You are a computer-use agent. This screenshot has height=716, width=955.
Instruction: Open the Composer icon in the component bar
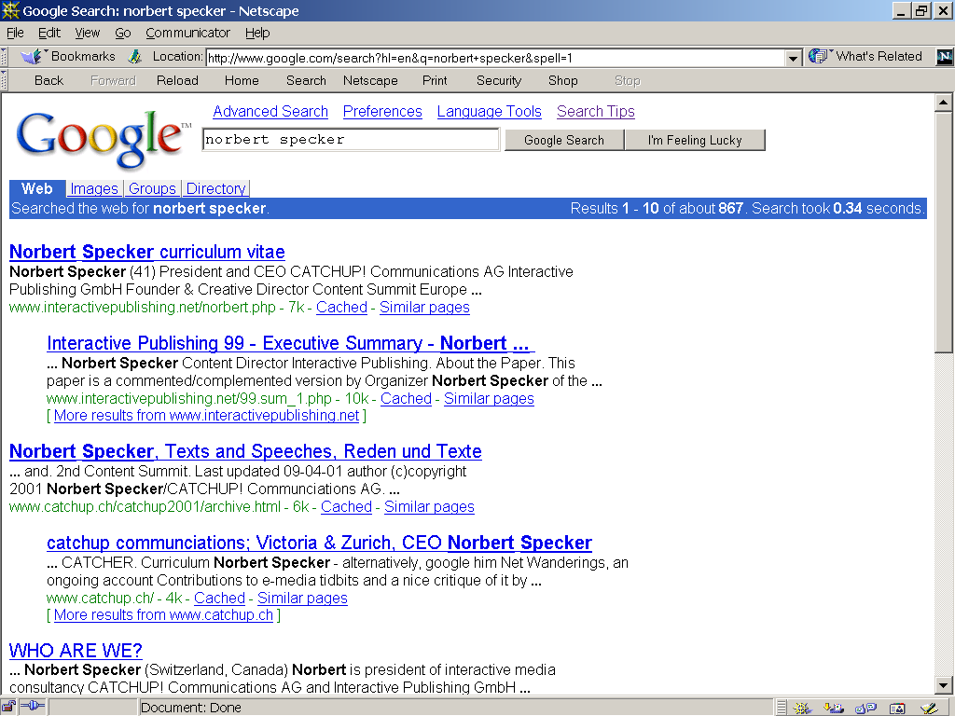(929, 708)
